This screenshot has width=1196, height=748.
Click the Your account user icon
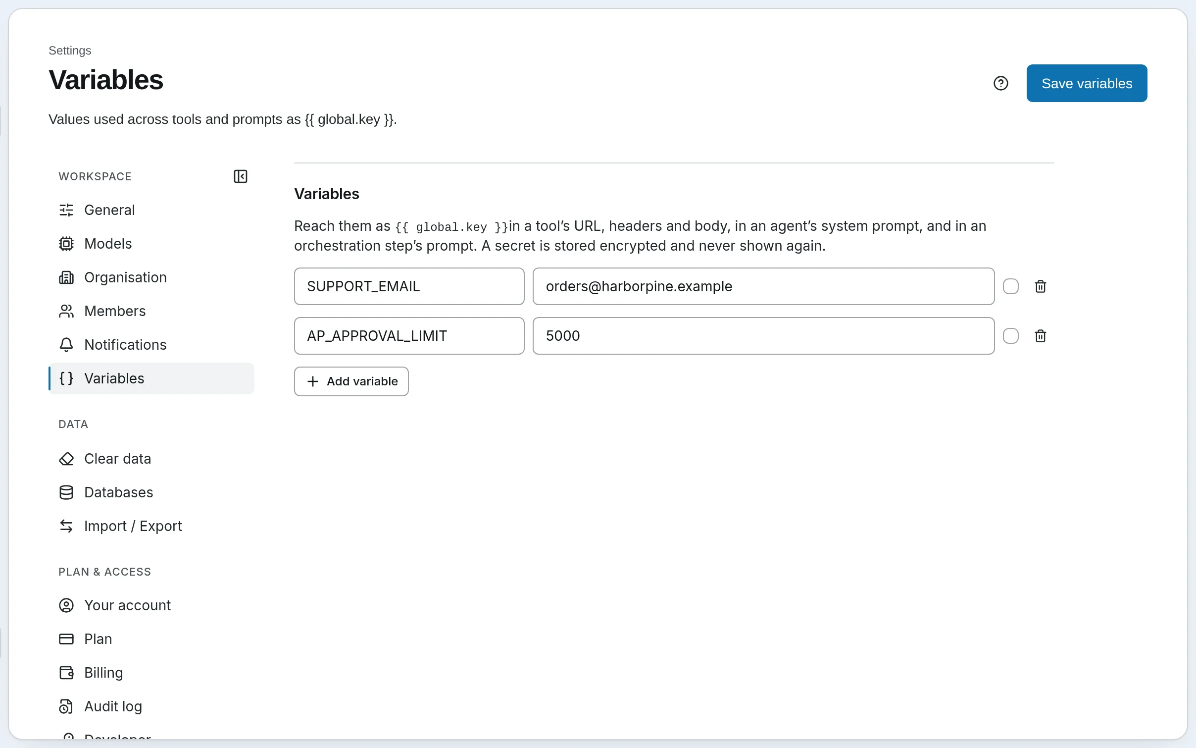tap(66, 605)
